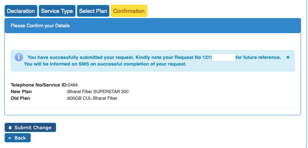Click the left arrow icon on Back
Viewport: 308px width, 148px height.
tap(10, 138)
